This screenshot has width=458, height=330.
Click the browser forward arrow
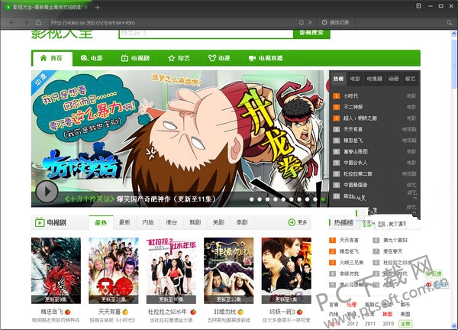(x=26, y=22)
